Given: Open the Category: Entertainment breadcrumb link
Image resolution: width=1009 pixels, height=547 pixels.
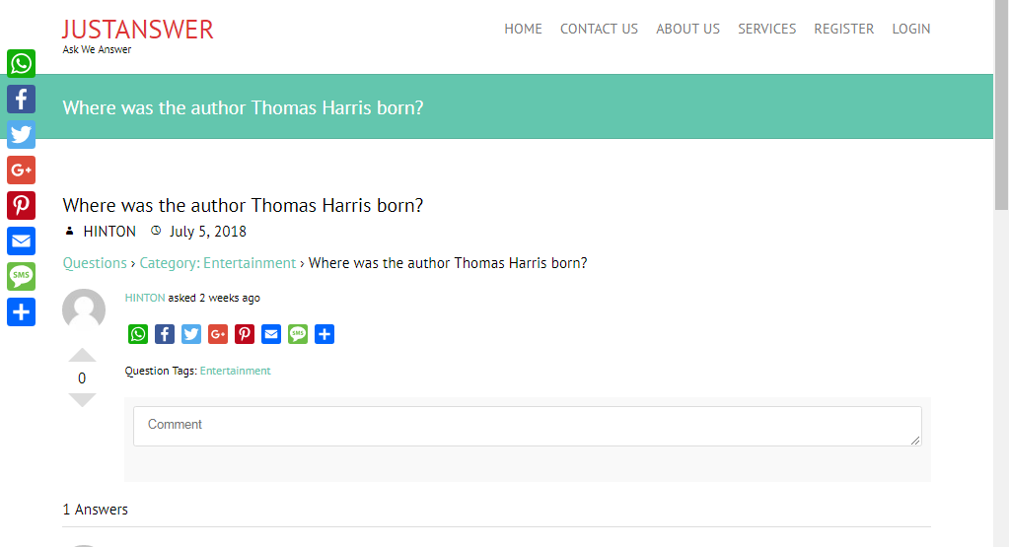Looking at the screenshot, I should [x=217, y=263].
